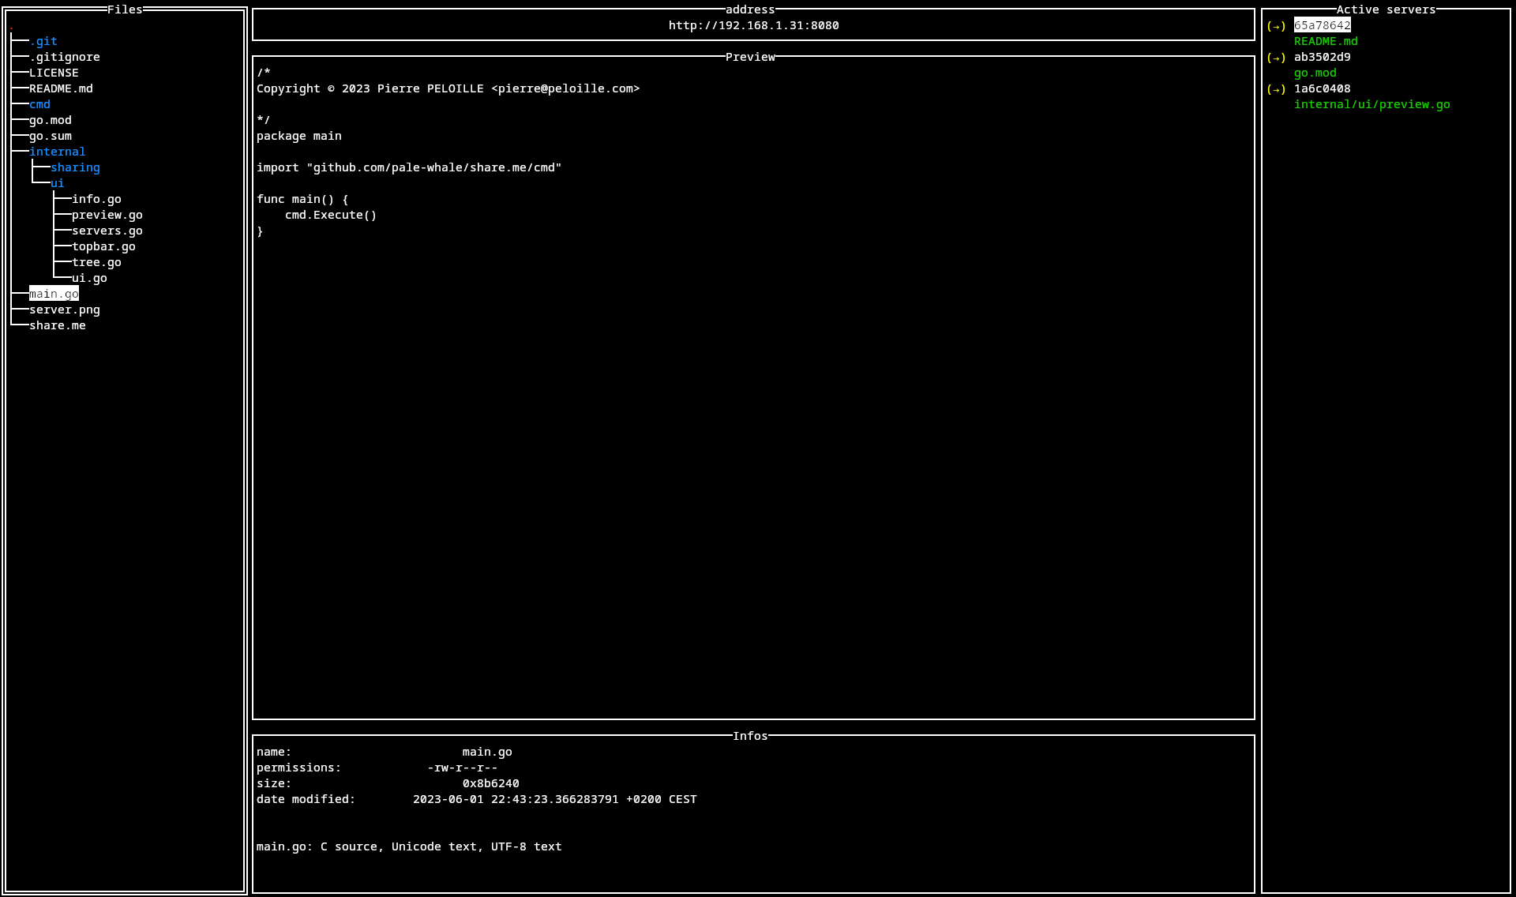The image size is (1516, 897).
Task: Select active server 65a78642
Action: tap(1322, 25)
